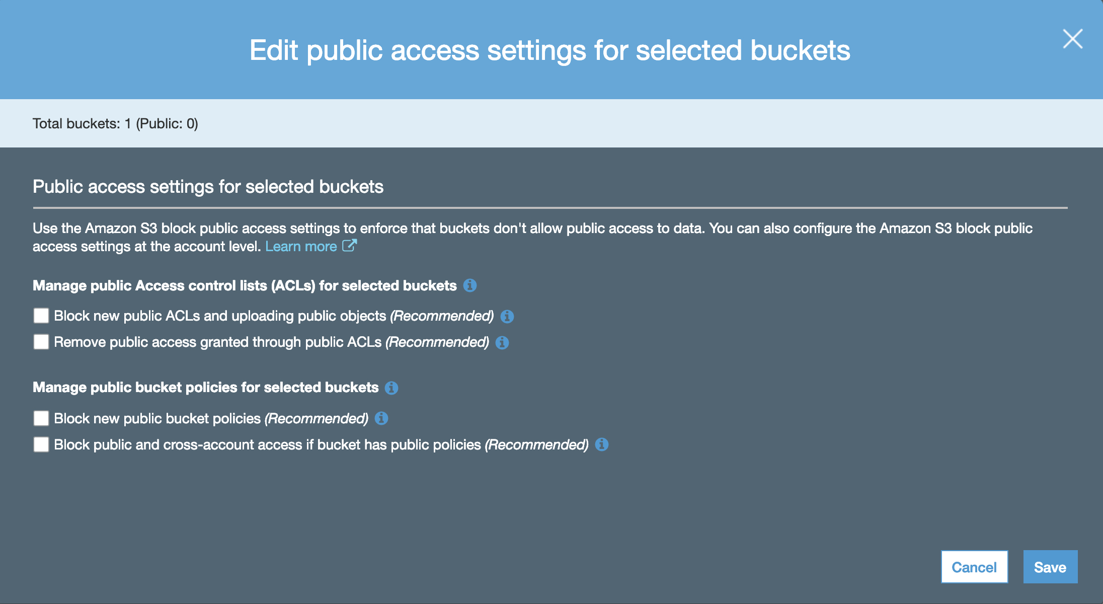Click the external link icon after Learn more

click(x=349, y=246)
